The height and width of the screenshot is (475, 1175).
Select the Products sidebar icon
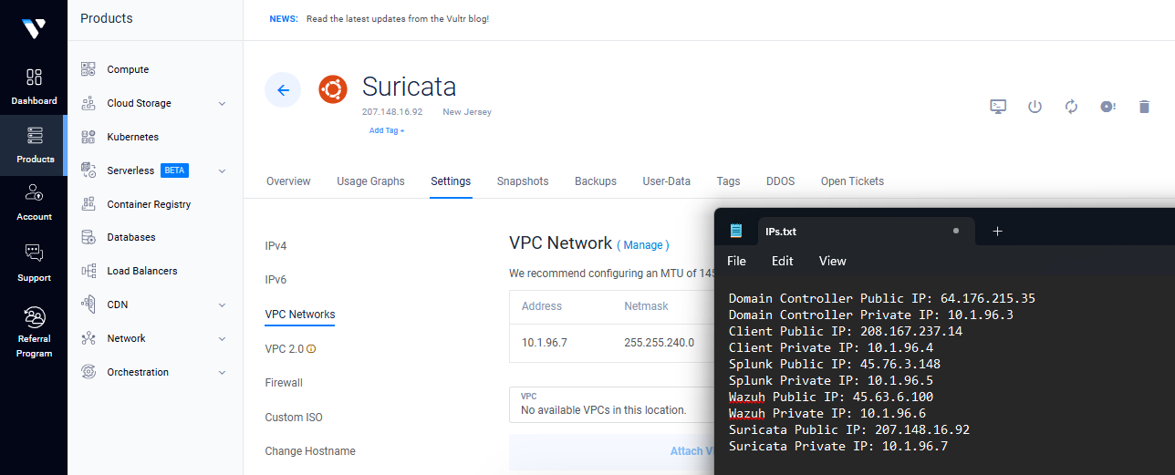34,136
